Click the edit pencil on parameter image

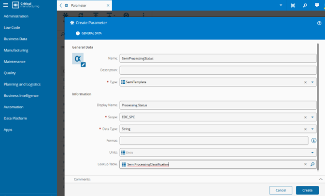tap(83, 65)
